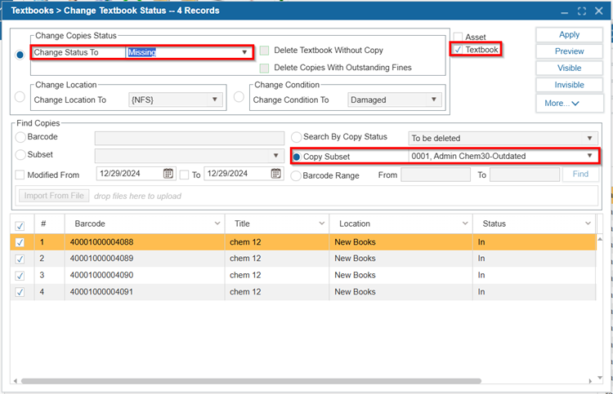613x394 pixels.
Task: Enable the To date checkbox
Action: click(184, 175)
